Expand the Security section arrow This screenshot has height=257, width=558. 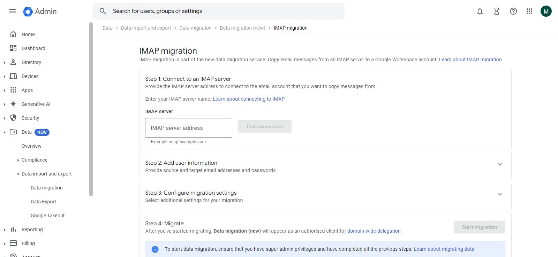coord(4,118)
